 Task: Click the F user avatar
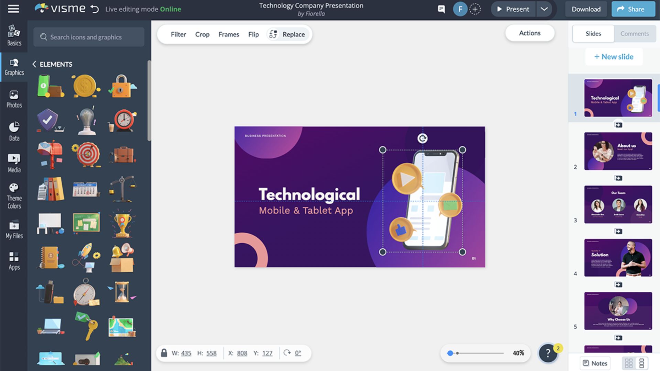[x=460, y=9]
